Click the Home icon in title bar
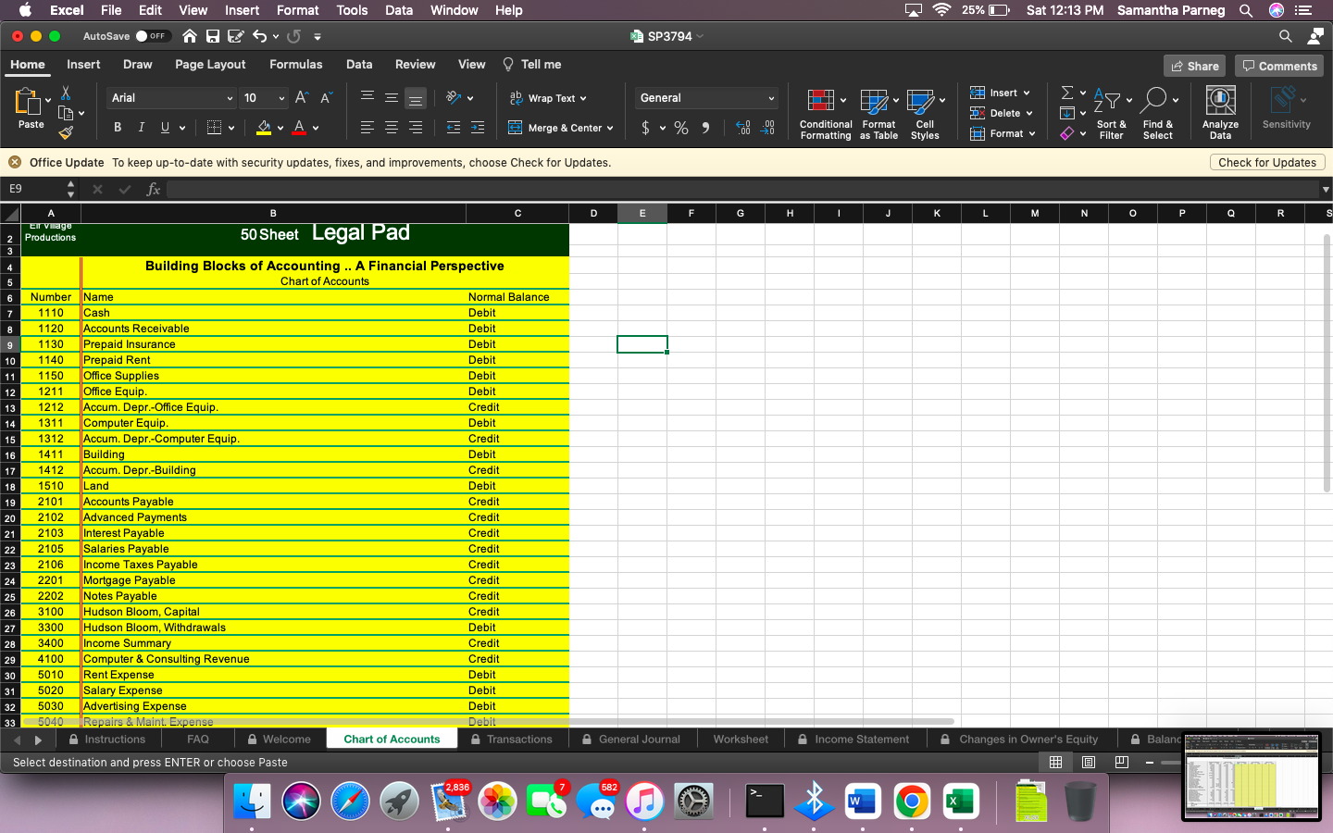Viewport: 1333px width, 833px height. pyautogui.click(x=190, y=36)
